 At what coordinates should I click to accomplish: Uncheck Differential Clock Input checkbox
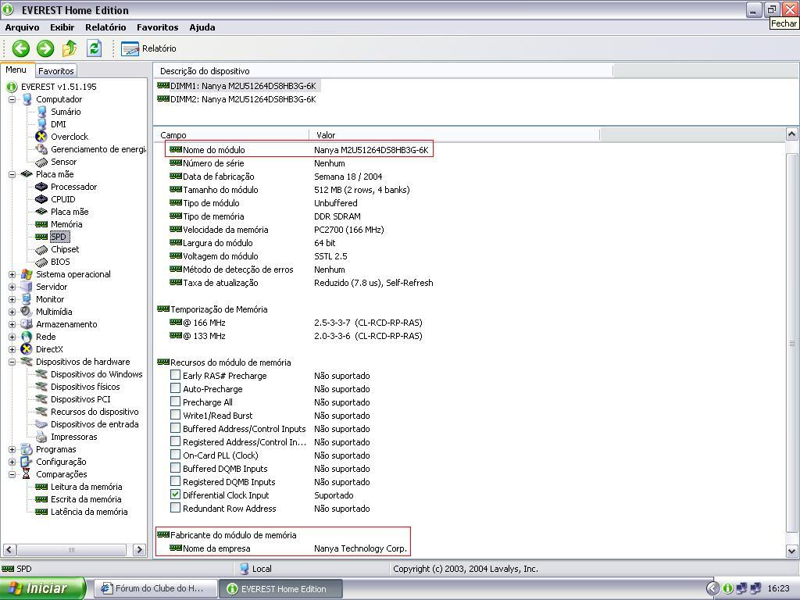175,495
